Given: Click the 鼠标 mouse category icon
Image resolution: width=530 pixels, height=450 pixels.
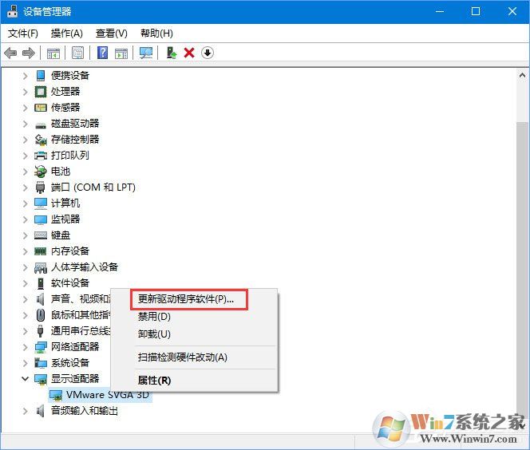Looking at the screenshot, I should pyautogui.click(x=41, y=315).
